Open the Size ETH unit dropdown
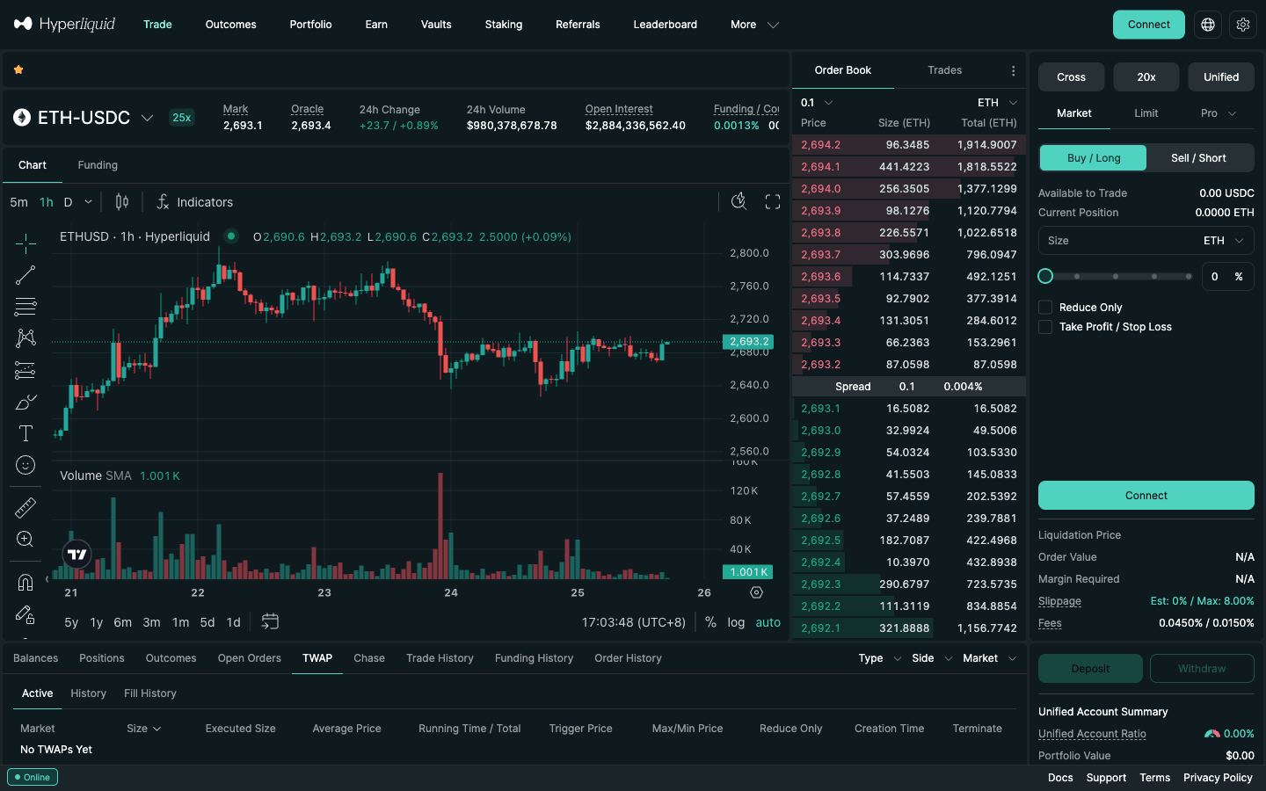Image resolution: width=1266 pixels, height=791 pixels. tap(1224, 241)
